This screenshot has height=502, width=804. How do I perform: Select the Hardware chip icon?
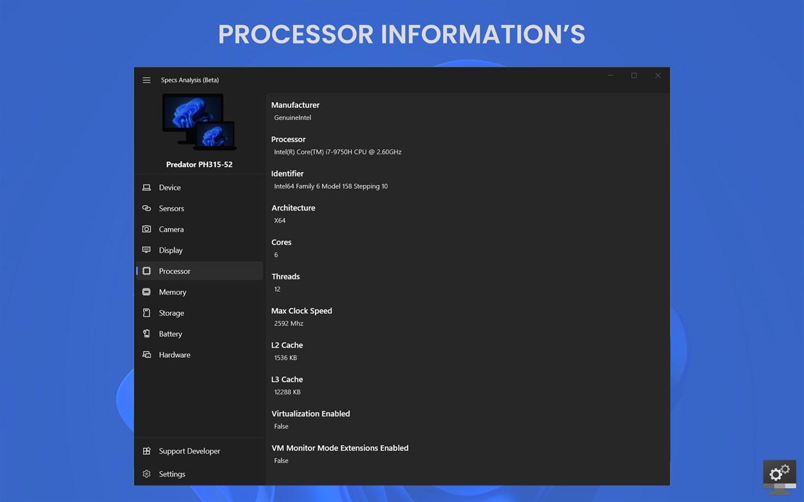coord(148,355)
